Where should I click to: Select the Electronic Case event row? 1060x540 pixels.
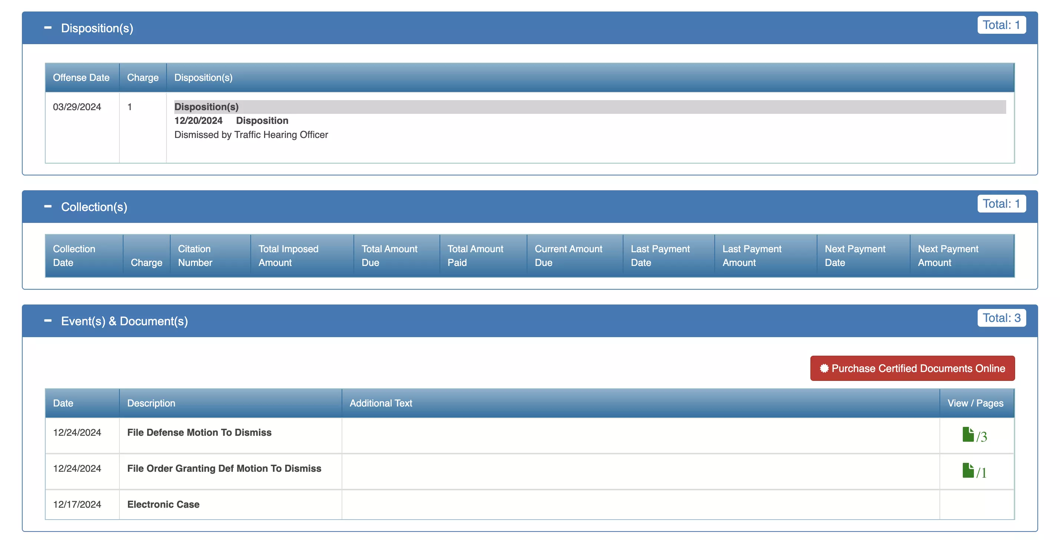(530, 505)
